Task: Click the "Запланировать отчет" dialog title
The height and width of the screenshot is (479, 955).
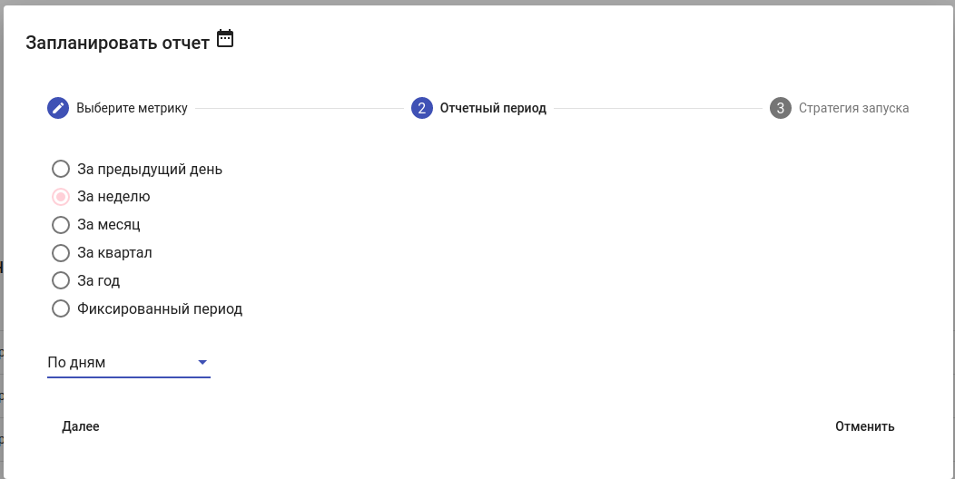Action: pyautogui.click(x=118, y=43)
